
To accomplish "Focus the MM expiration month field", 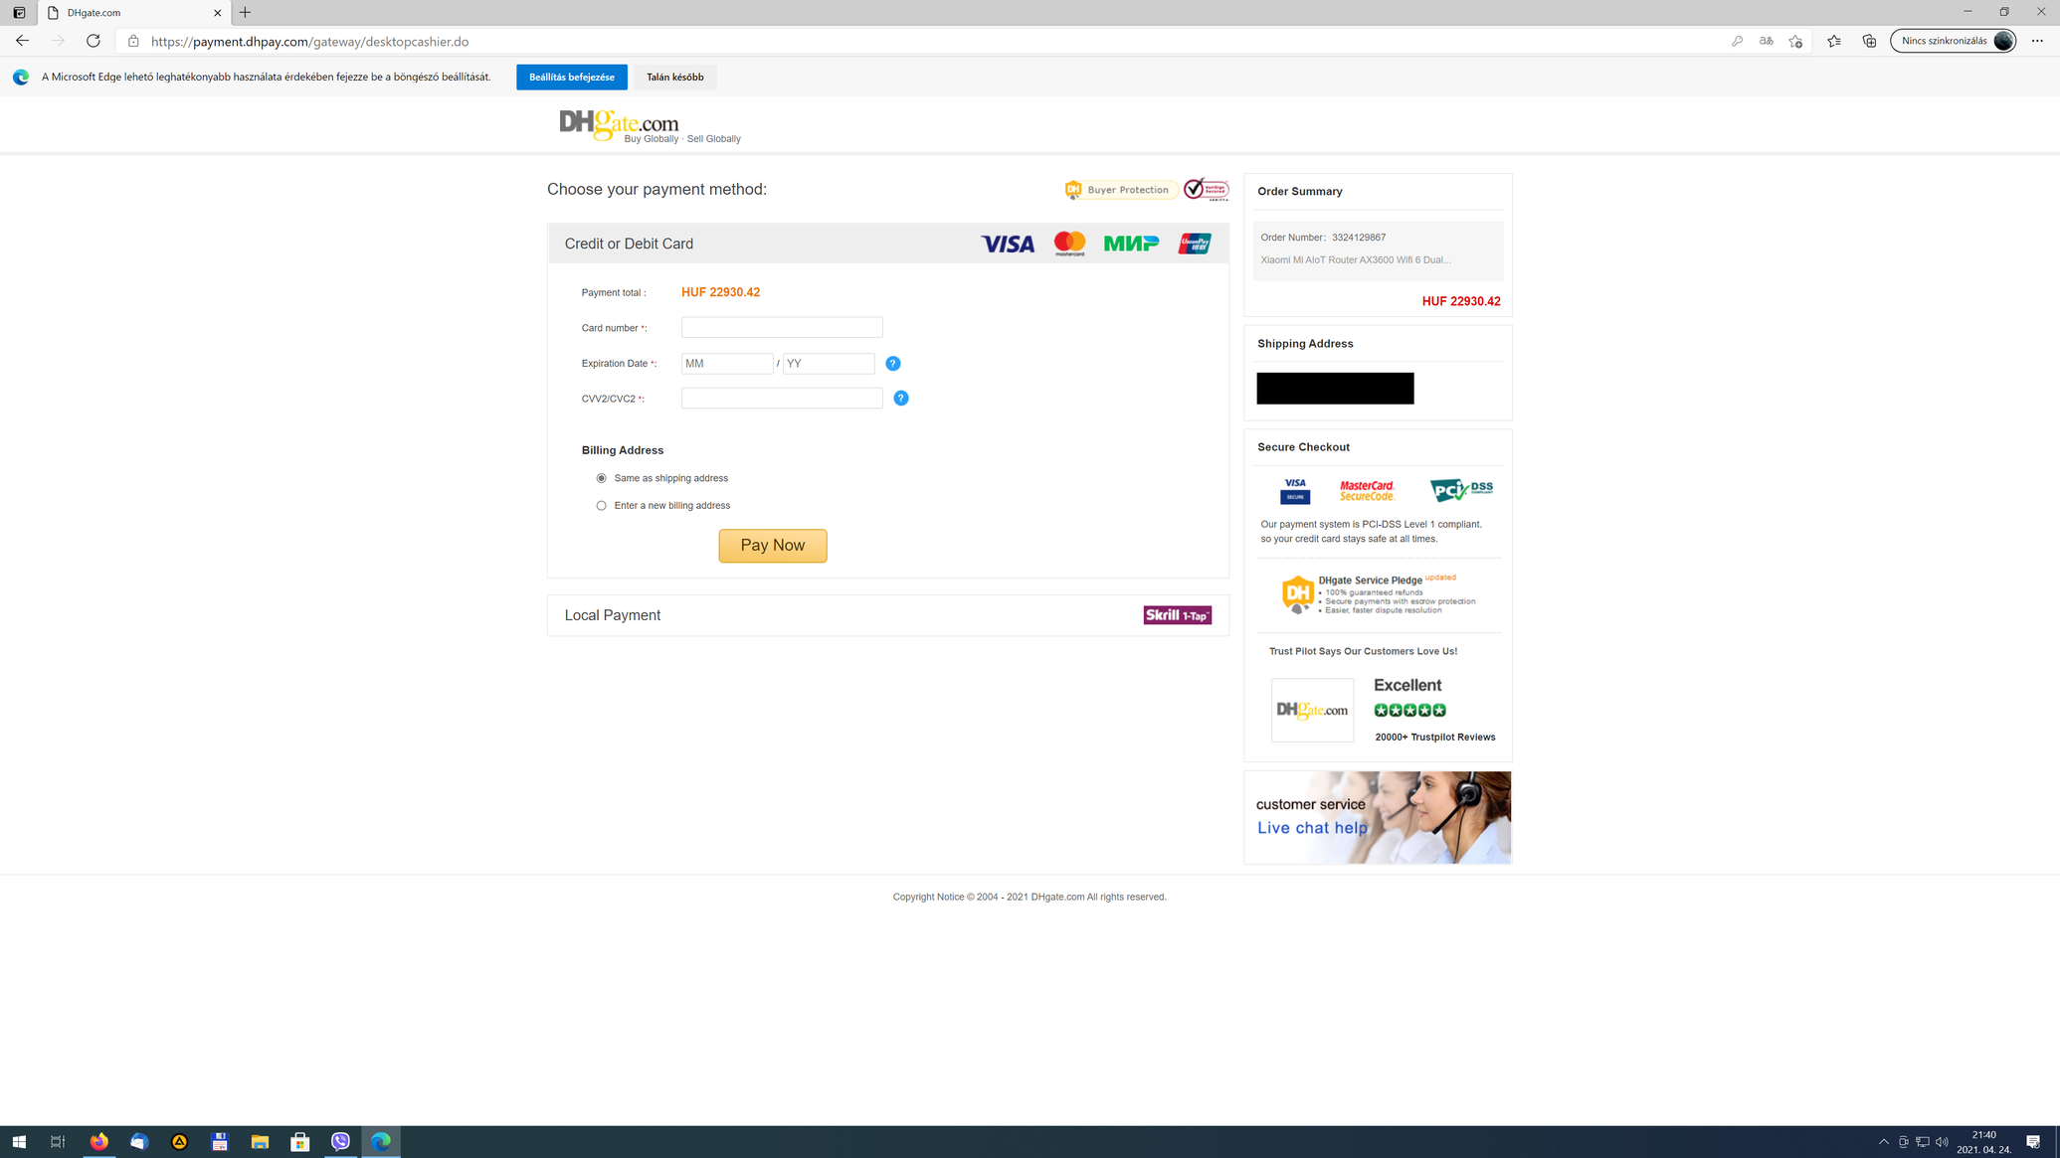I will [727, 364].
